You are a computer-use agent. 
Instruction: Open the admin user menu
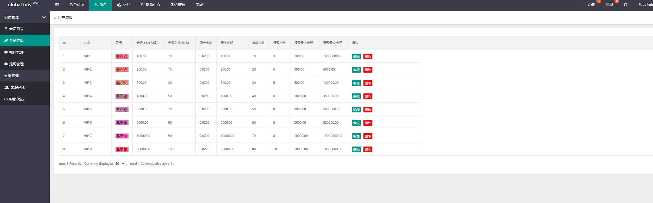click(645, 5)
